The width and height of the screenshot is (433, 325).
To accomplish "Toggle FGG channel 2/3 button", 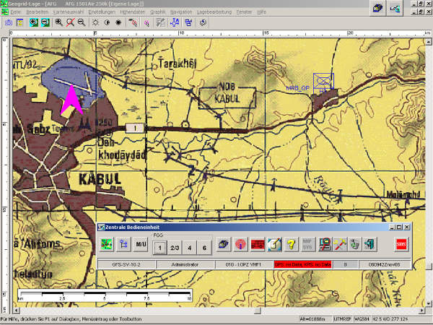I will point(175,247).
